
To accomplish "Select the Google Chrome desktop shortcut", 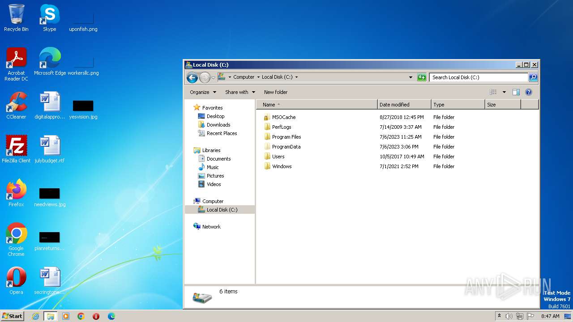I will click(x=16, y=240).
